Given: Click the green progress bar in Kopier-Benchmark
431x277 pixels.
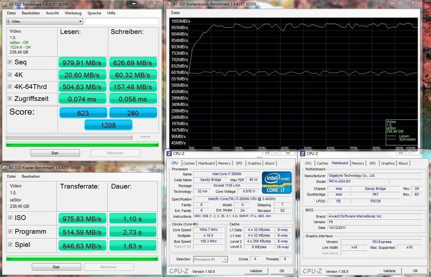Looking at the screenshot, I should (82, 258).
